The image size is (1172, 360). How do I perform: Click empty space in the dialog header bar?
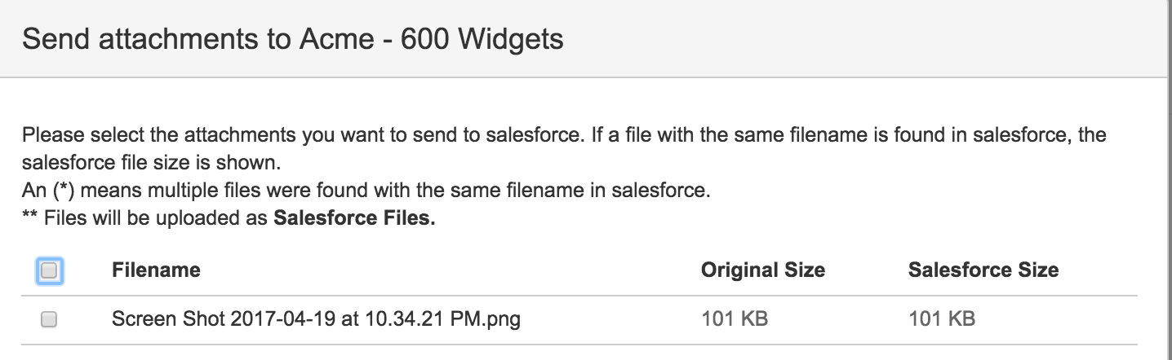tap(857, 38)
